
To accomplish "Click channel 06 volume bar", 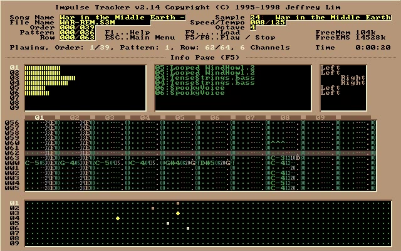I will 37,93.
